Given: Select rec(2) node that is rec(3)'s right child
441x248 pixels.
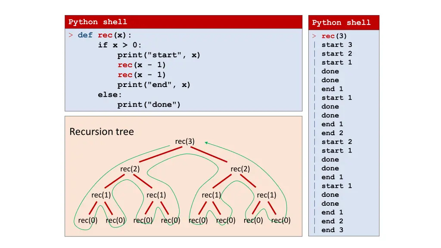Looking at the screenshot, I should 240,169.
